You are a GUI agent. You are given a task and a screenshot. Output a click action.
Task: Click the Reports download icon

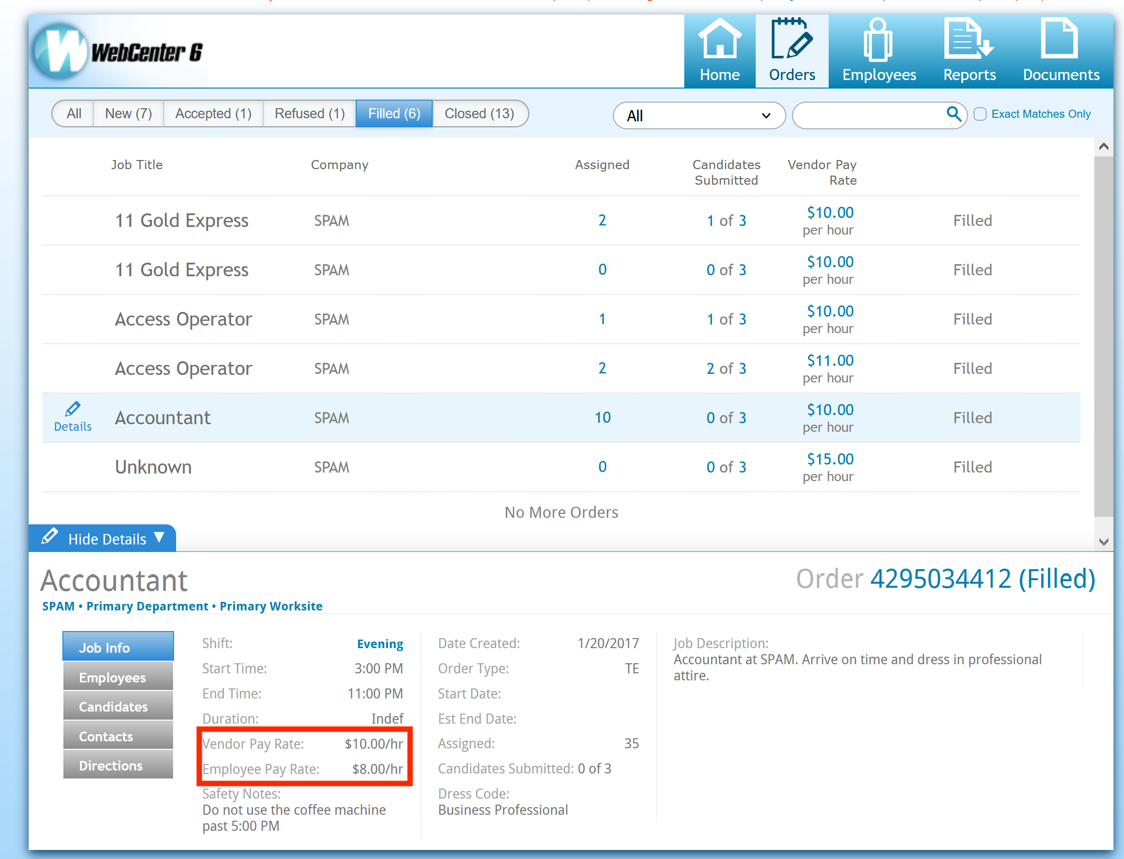(x=969, y=38)
